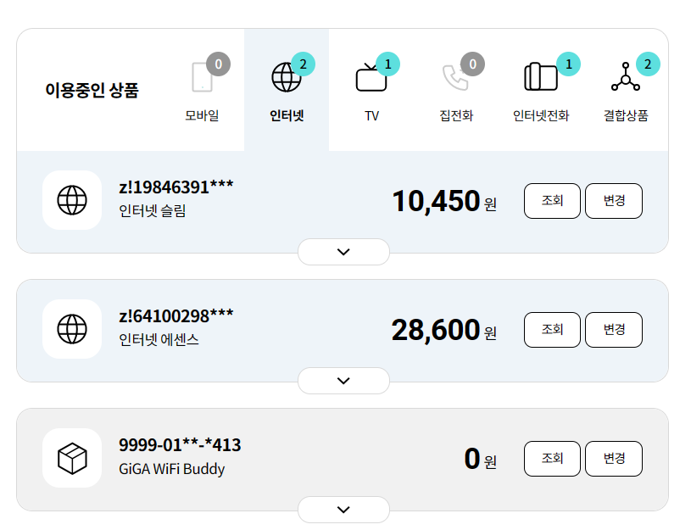
Task: Select the TV tab label
Action: click(371, 116)
